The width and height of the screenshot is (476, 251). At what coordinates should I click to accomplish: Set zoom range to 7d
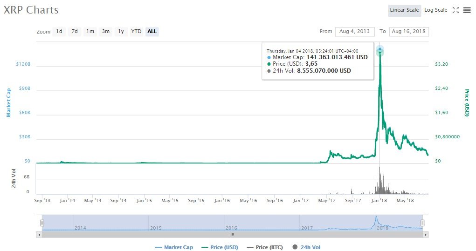pos(75,31)
